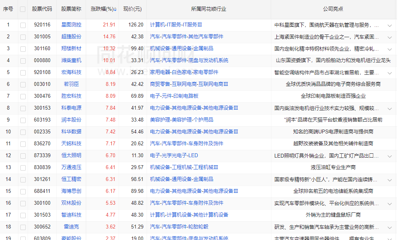Check the box for stock 300153 科泰电源
This screenshot has height=240, width=402.
pos(23,108)
